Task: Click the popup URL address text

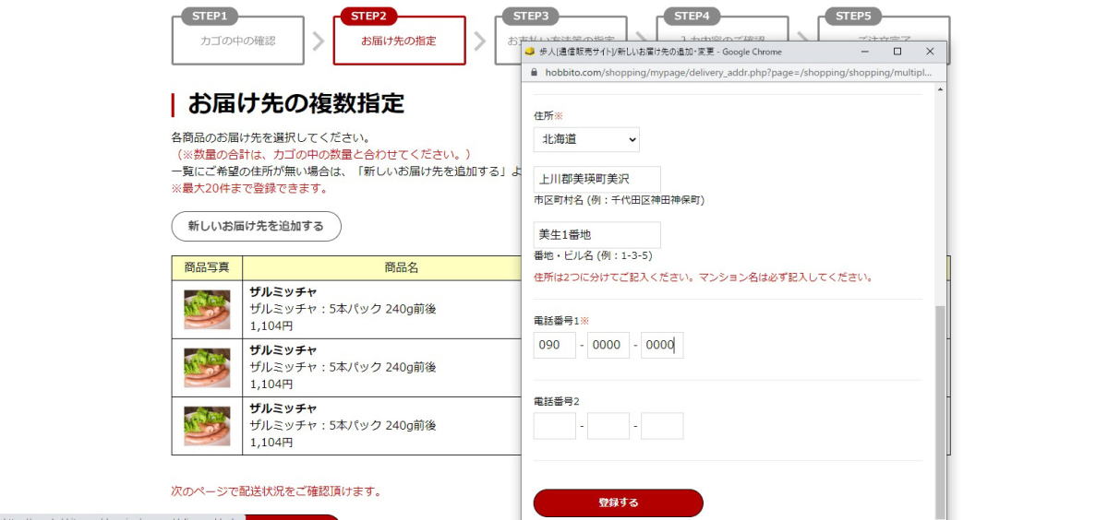Action: [x=739, y=72]
